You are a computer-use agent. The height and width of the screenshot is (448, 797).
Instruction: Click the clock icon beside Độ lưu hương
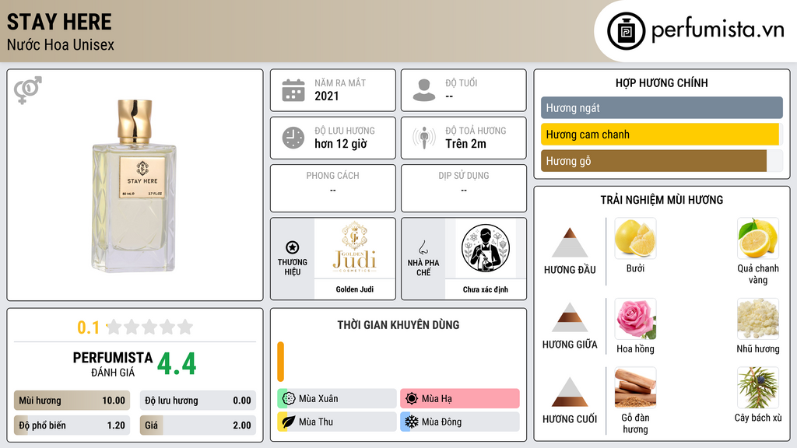click(293, 138)
